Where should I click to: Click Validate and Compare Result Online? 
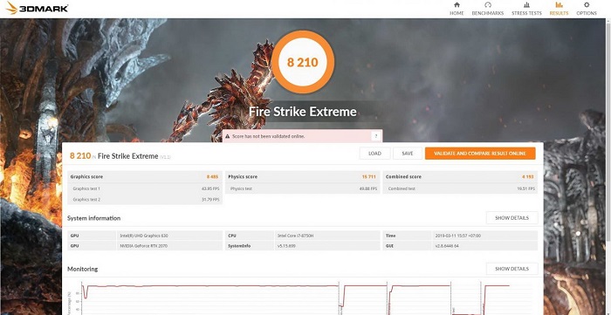pos(480,154)
